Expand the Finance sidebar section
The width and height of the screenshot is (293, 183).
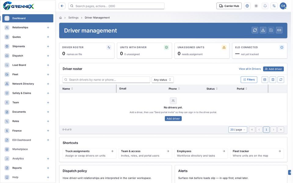tap(48, 131)
